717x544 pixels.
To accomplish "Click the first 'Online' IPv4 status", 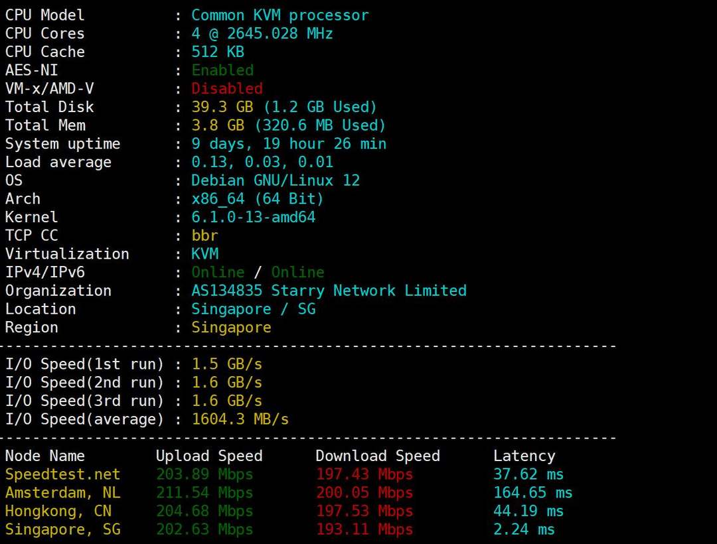I will pos(218,272).
